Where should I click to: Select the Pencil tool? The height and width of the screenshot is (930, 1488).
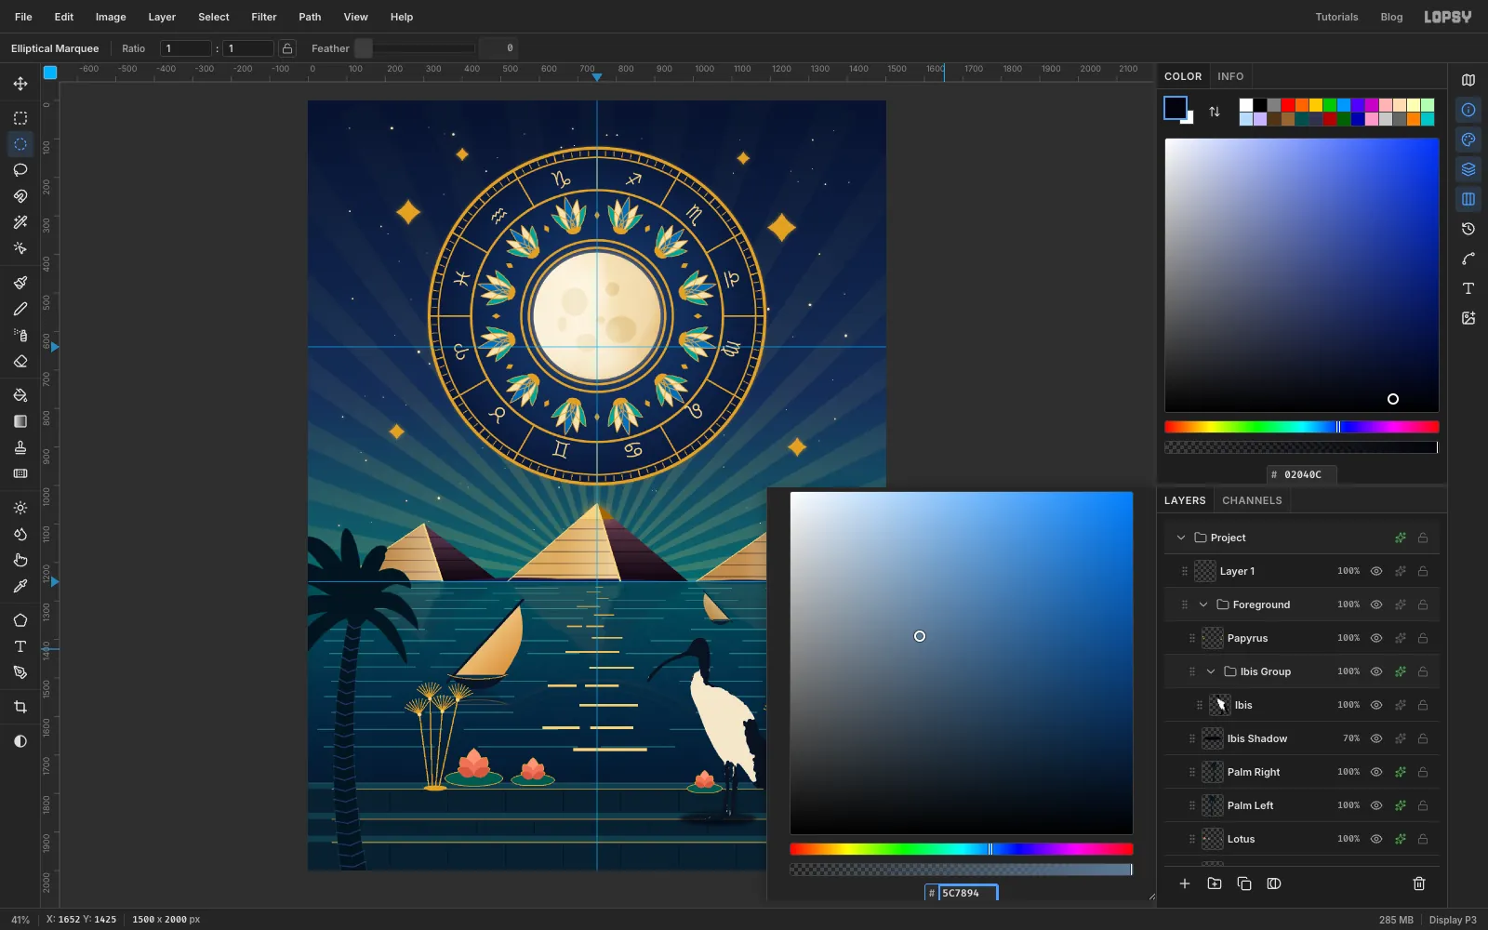(20, 309)
